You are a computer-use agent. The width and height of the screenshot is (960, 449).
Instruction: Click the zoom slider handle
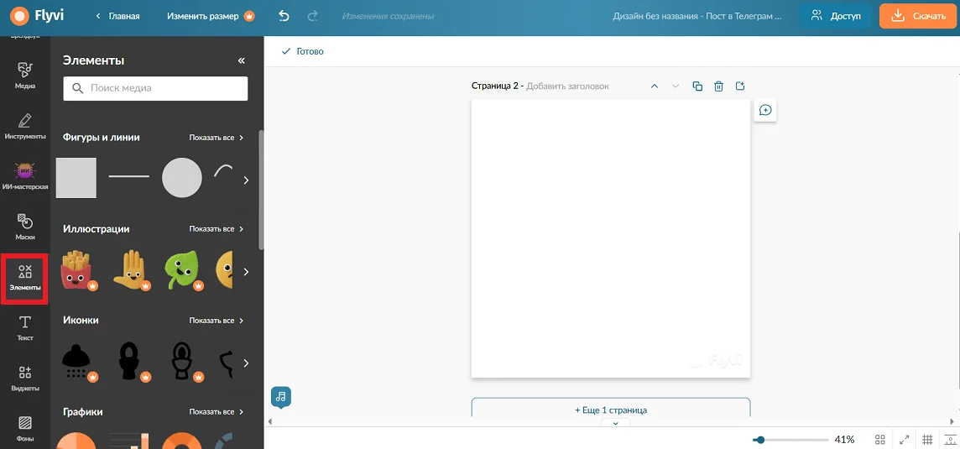(759, 440)
